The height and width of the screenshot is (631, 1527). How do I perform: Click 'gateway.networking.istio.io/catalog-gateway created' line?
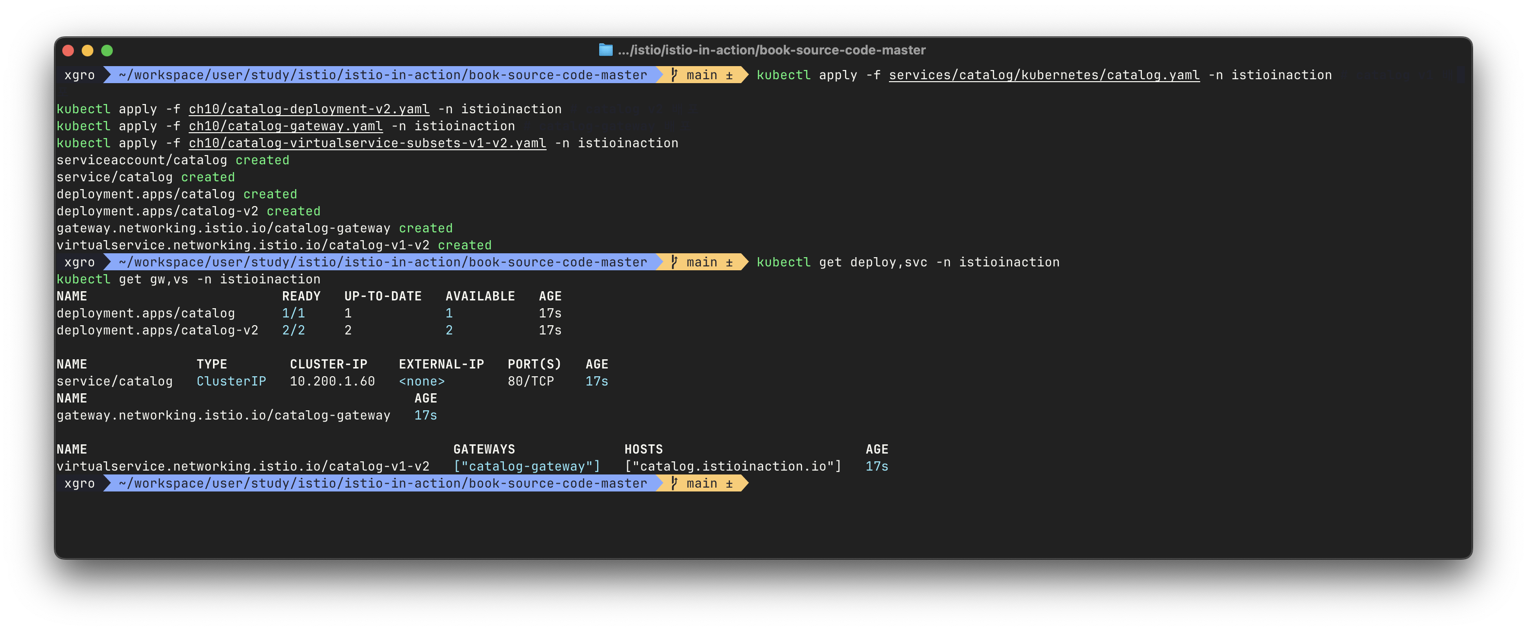(x=255, y=228)
